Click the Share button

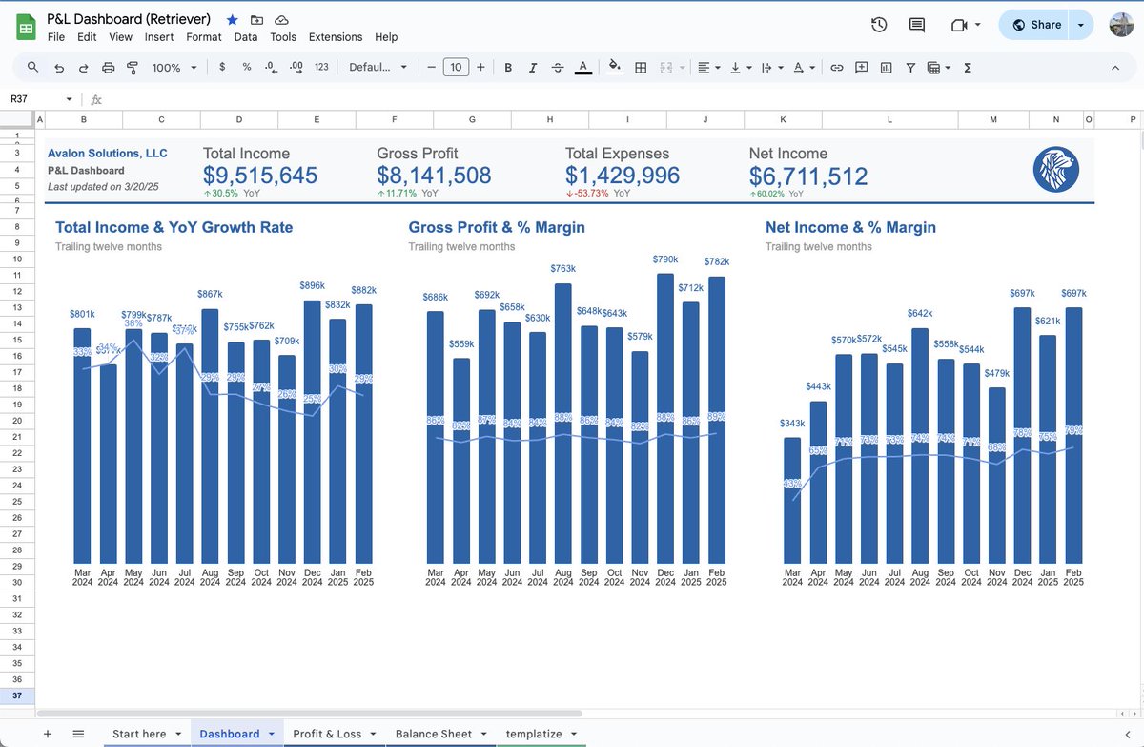(x=1035, y=25)
